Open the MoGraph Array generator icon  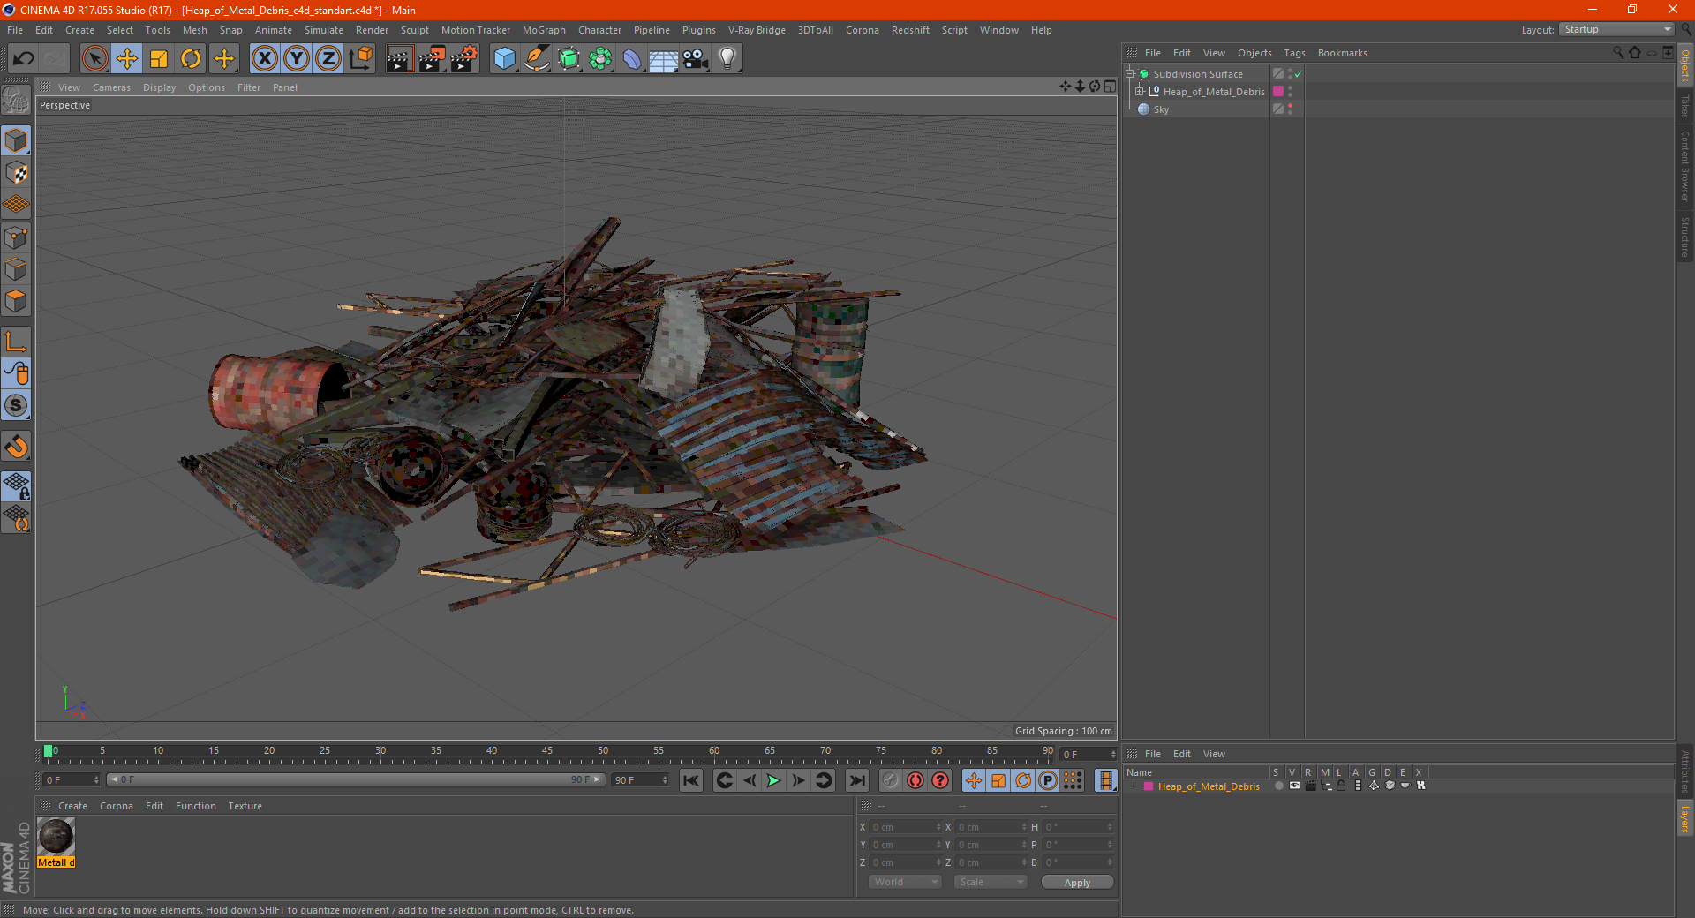pos(600,59)
